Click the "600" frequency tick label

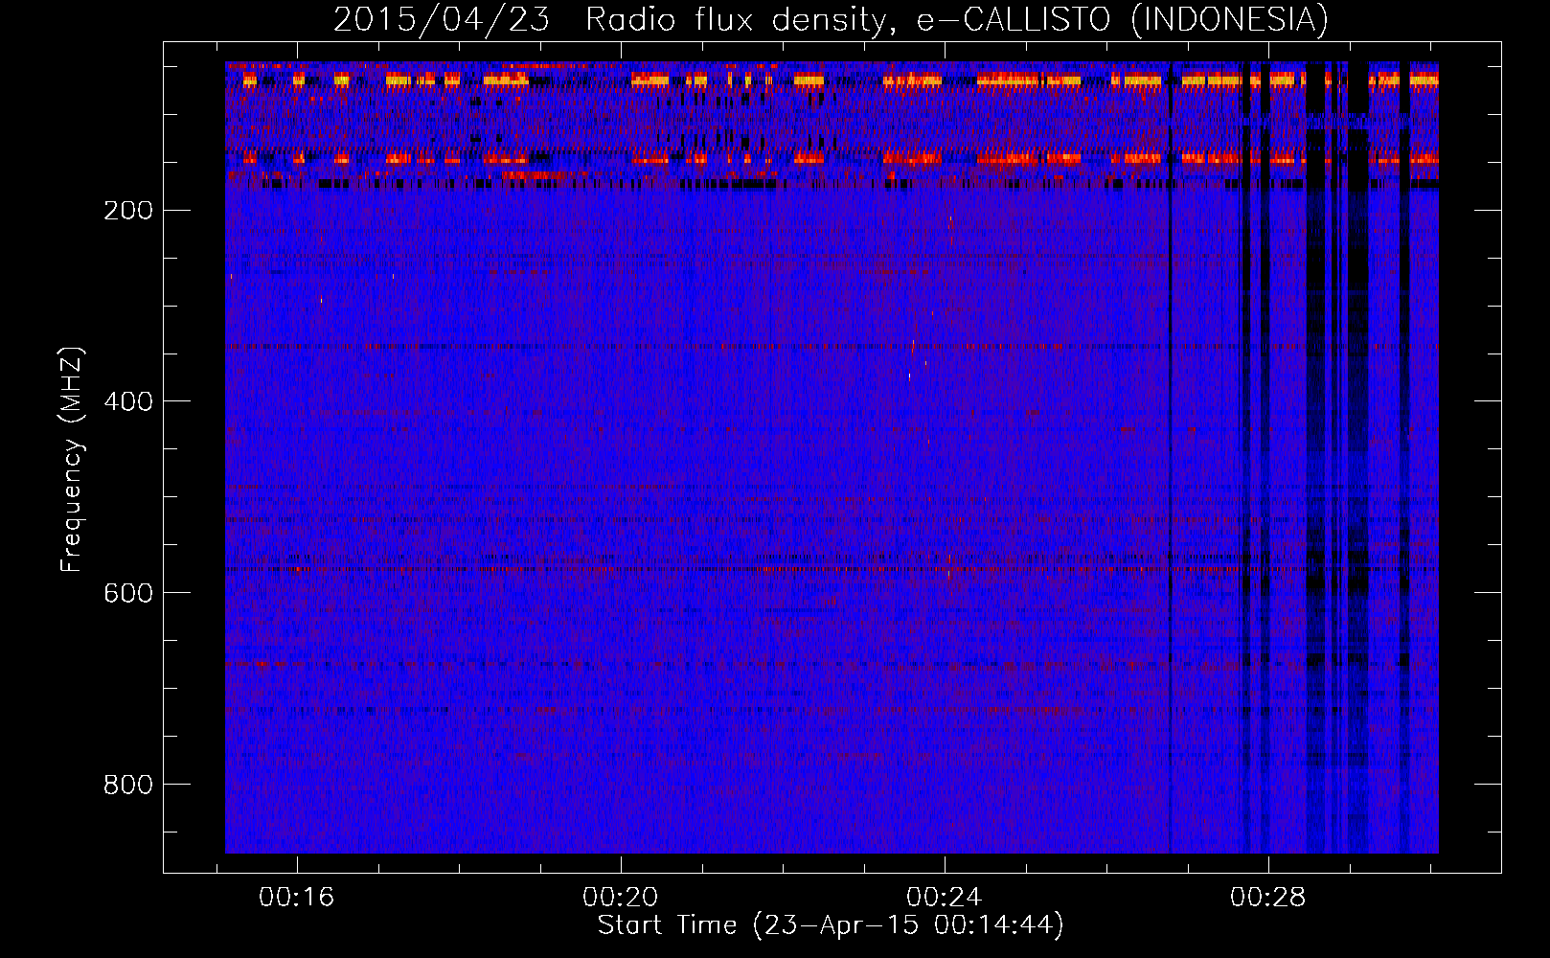tap(128, 593)
